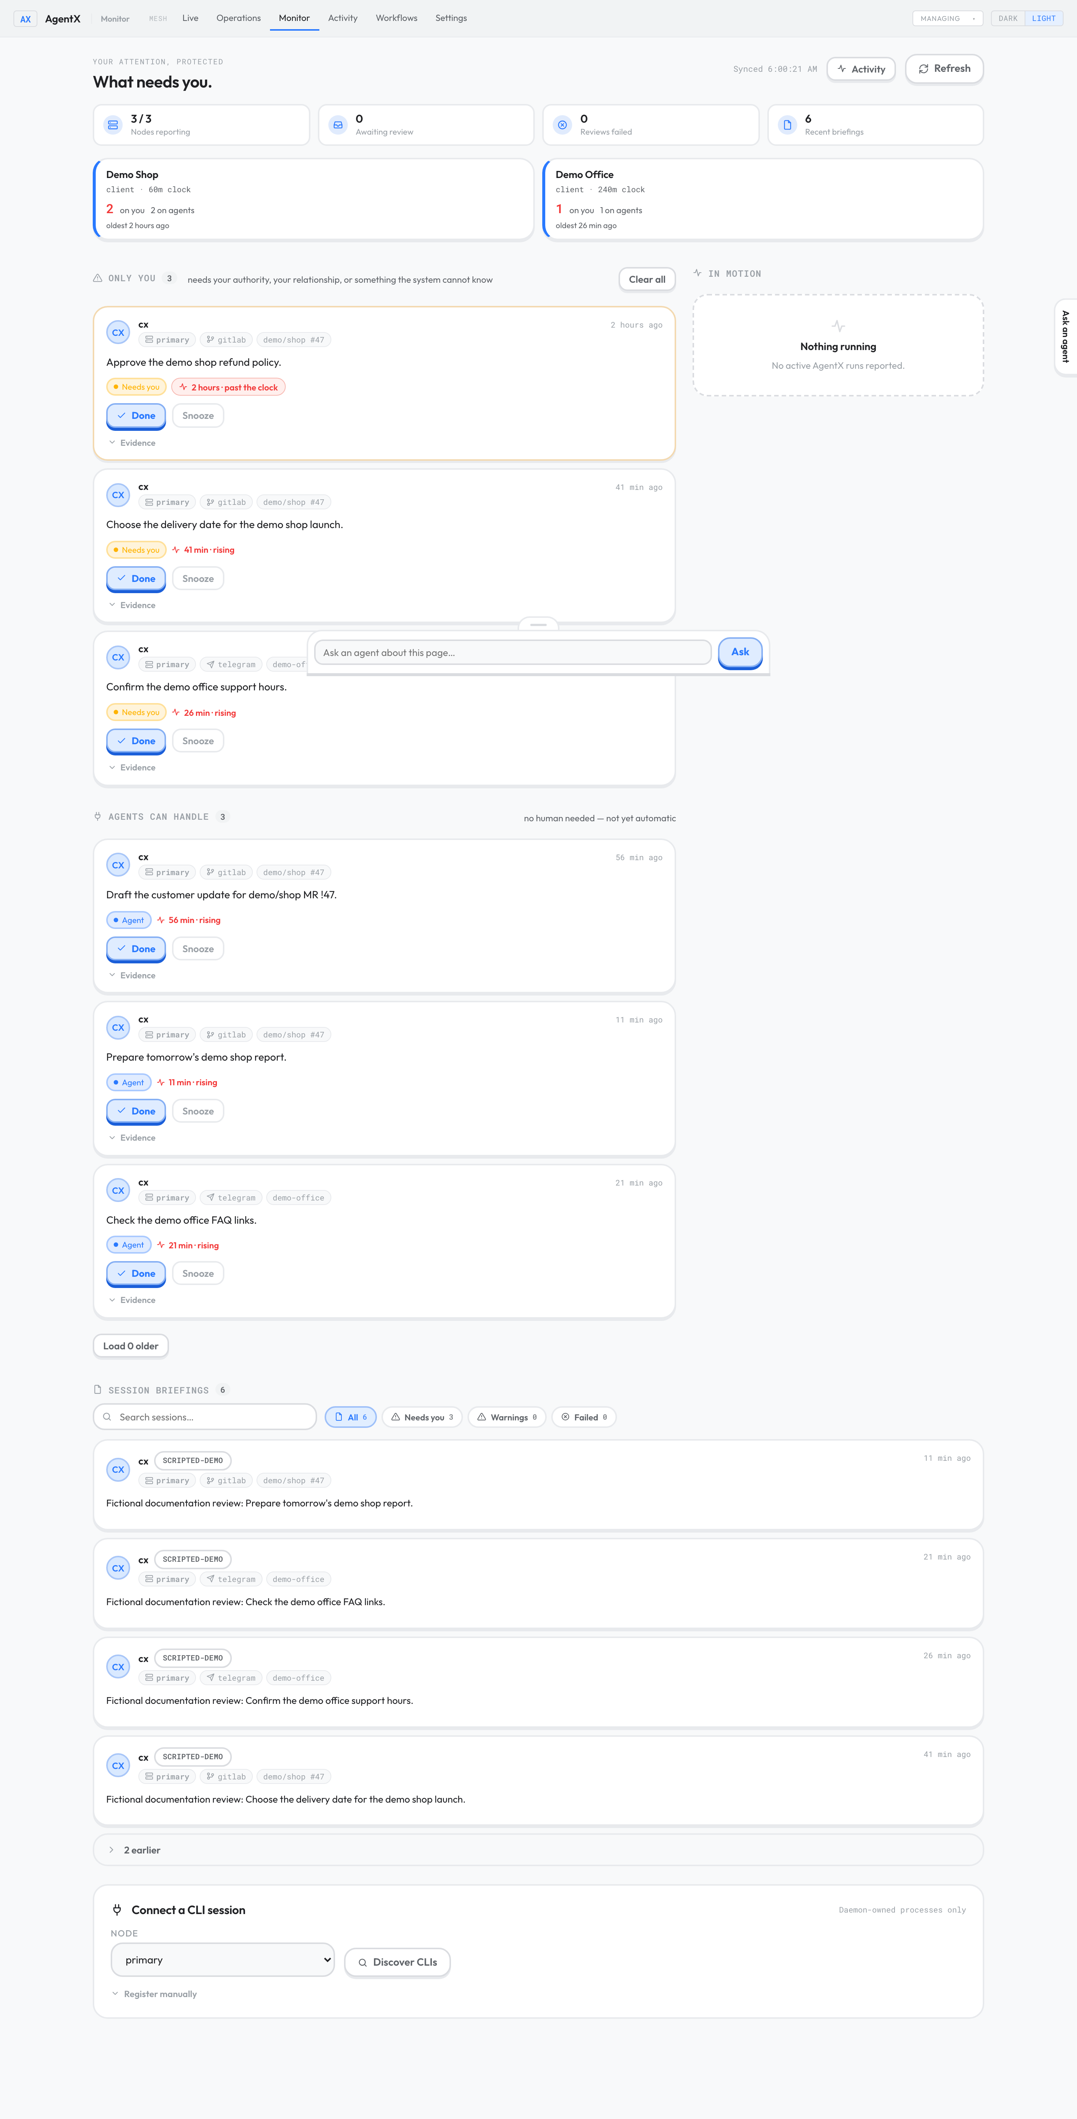Click the CX avatar on support hours card

(119, 657)
